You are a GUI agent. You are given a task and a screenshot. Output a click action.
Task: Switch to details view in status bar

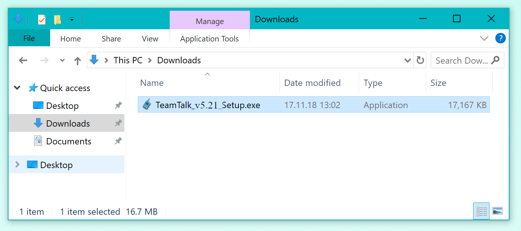click(482, 211)
